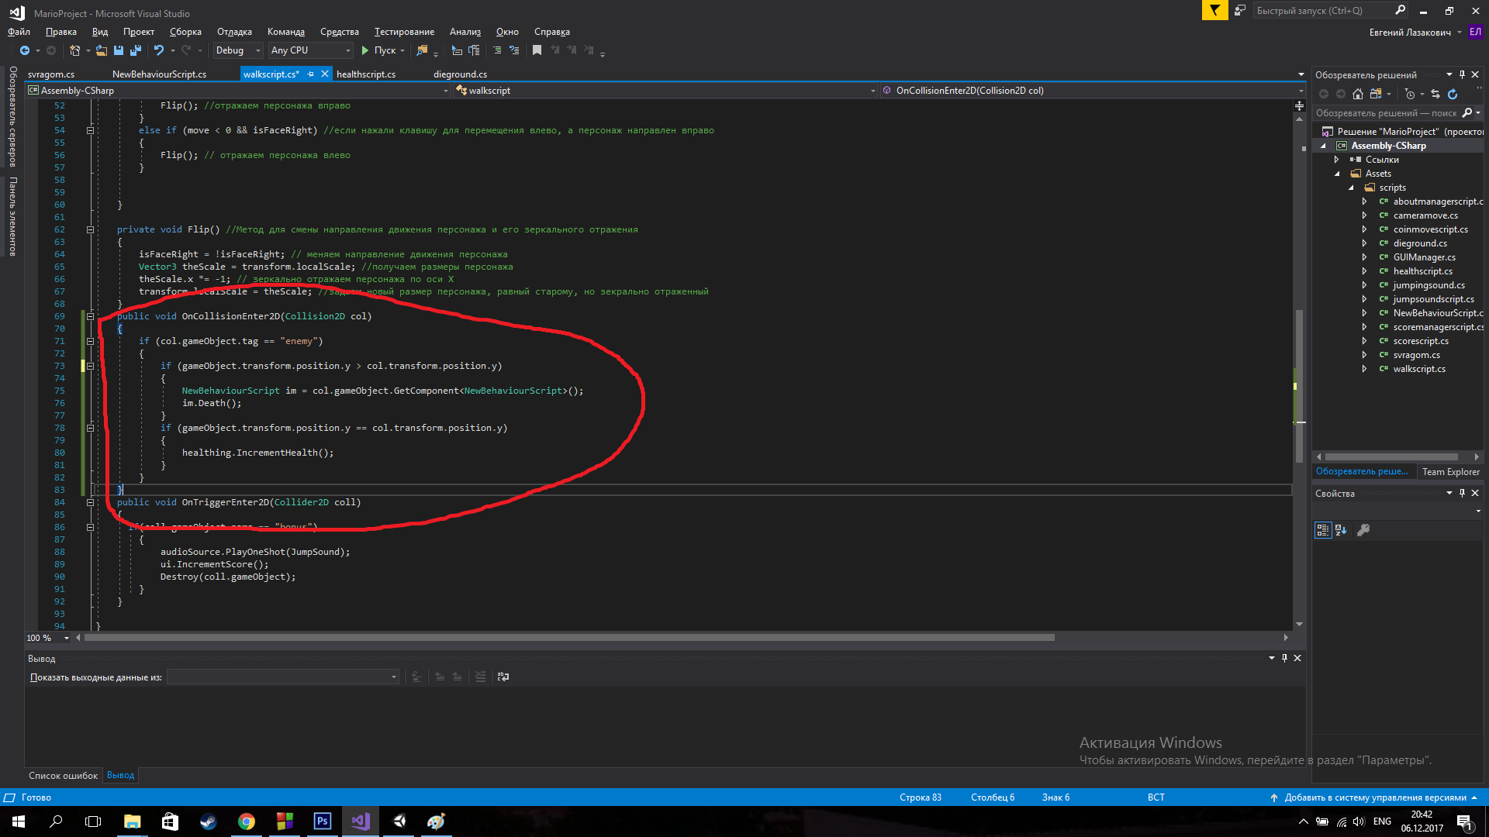Open the Список ошибок tab
1489x837 pixels.
pos(63,775)
